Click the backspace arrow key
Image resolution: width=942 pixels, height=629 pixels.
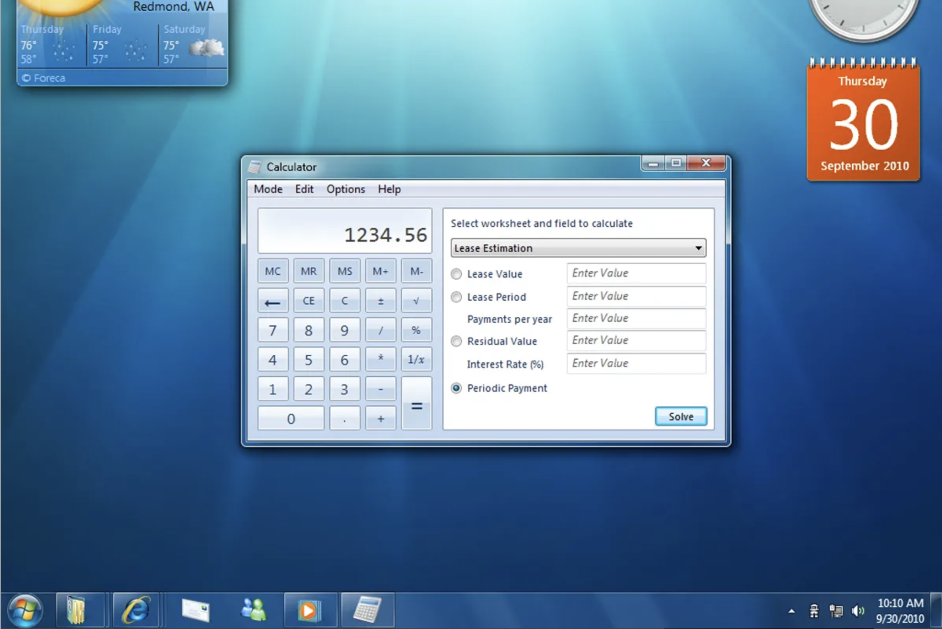pyautogui.click(x=273, y=301)
